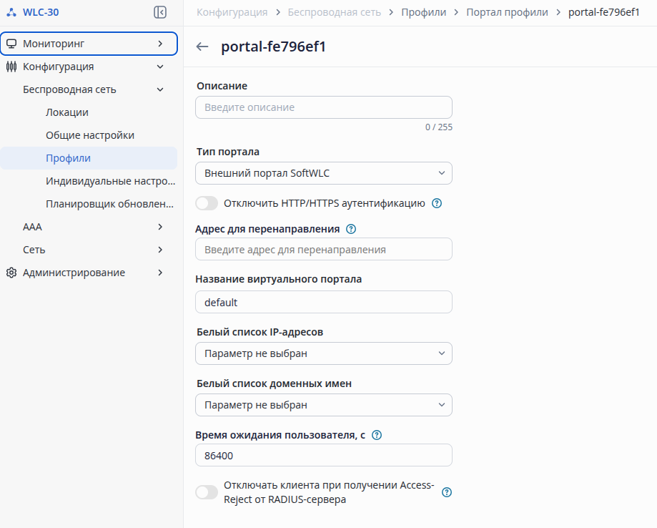Click the Конфигурация sliders icon
This screenshot has height=528, width=657.
[11, 67]
